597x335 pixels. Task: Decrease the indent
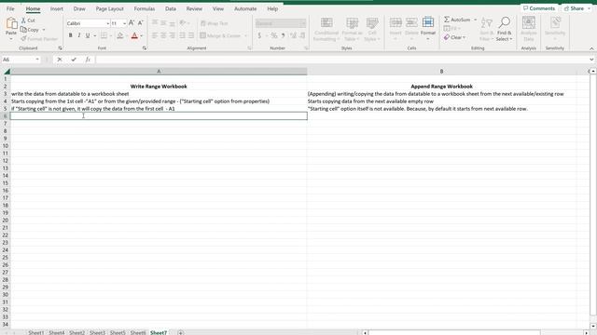pyautogui.click(x=182, y=35)
